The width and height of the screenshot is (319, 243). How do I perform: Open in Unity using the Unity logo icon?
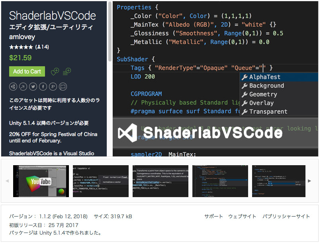tap(13, 87)
